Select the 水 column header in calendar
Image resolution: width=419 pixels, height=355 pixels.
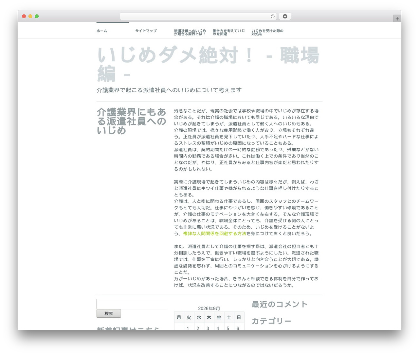pos(199,317)
